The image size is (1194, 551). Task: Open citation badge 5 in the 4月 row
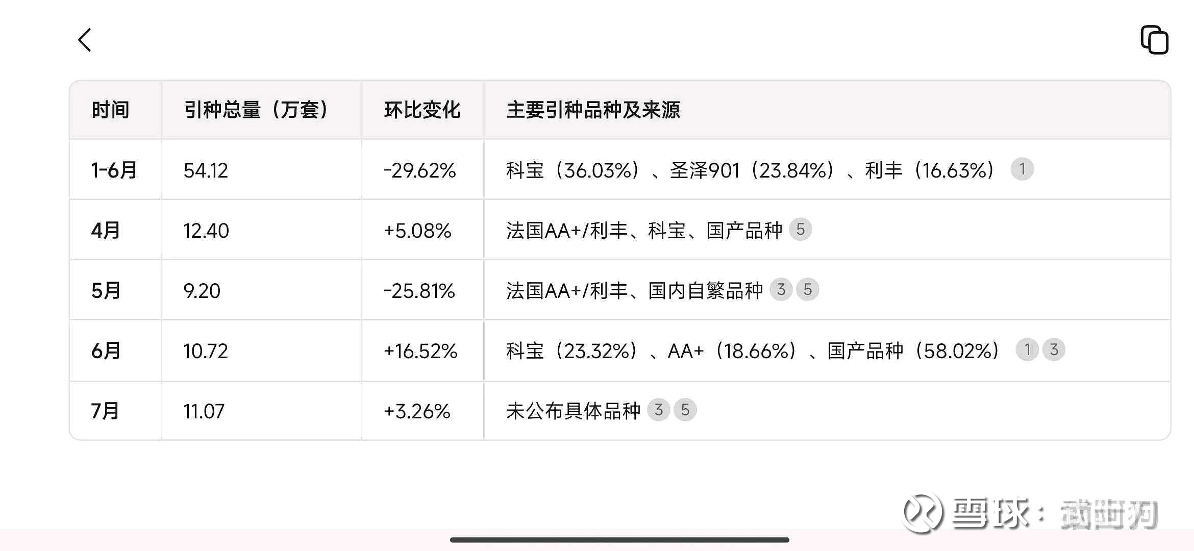coord(801,230)
